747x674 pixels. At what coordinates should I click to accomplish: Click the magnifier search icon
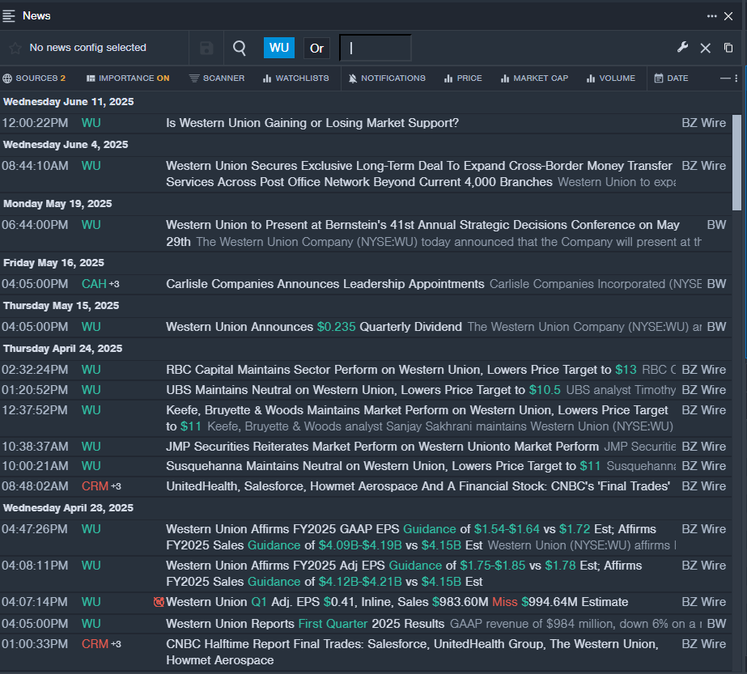[240, 48]
